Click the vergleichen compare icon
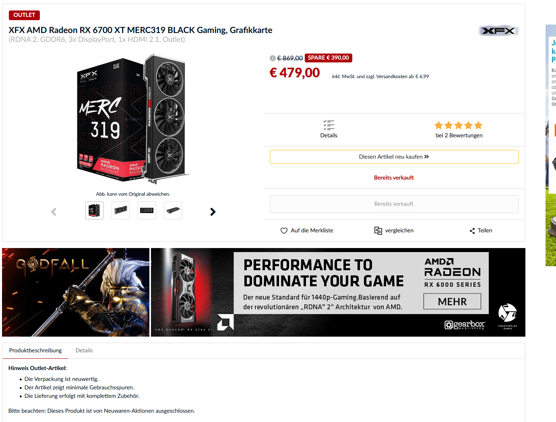556x422 pixels. (x=378, y=231)
